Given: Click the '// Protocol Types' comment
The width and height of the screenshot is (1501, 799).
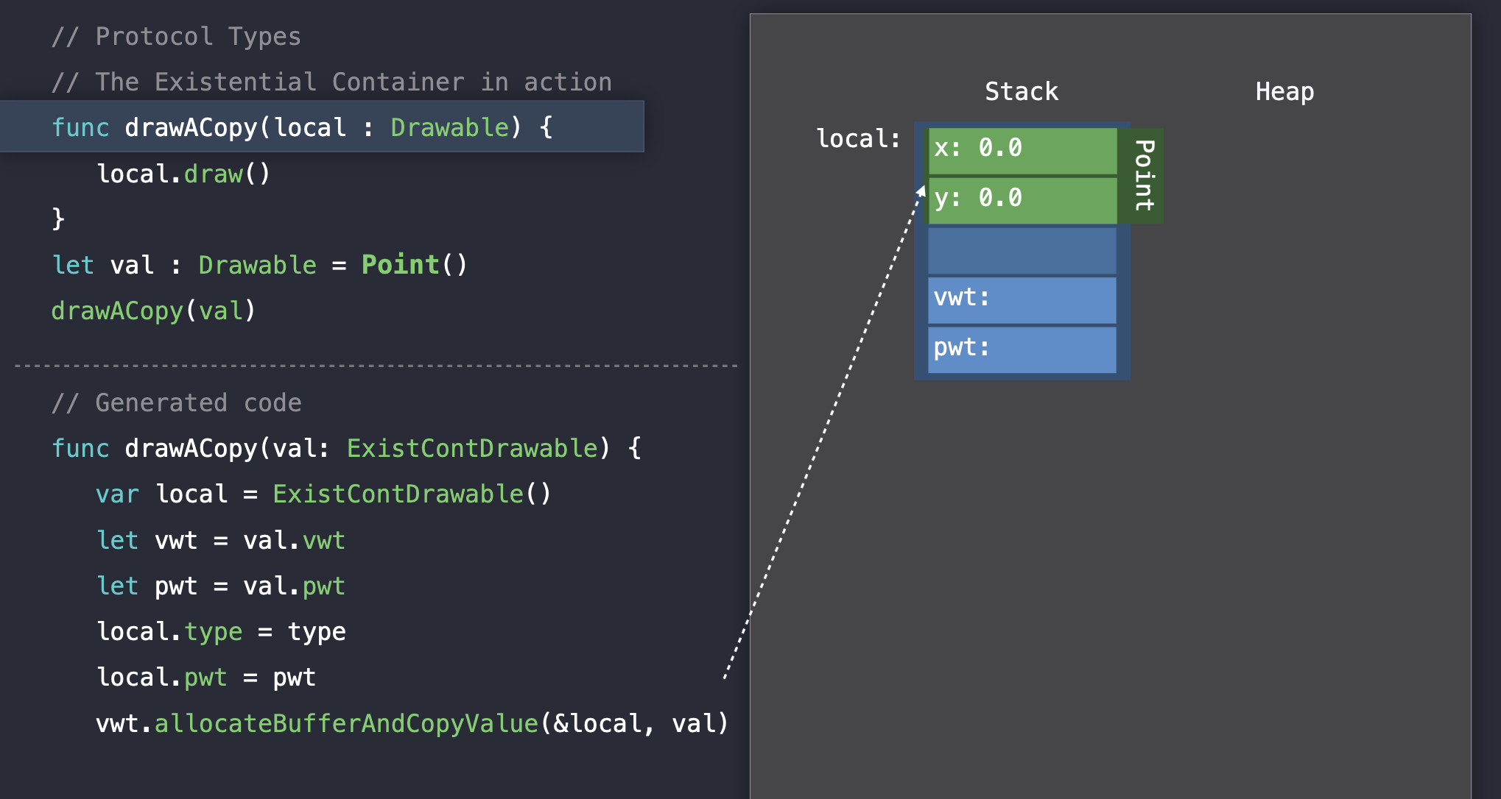Looking at the screenshot, I should point(177,36).
